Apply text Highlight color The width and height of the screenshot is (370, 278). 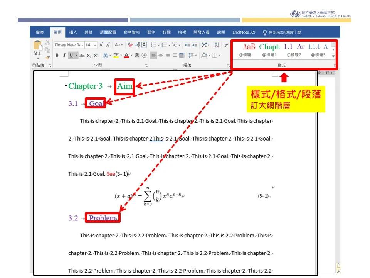pos(115,55)
